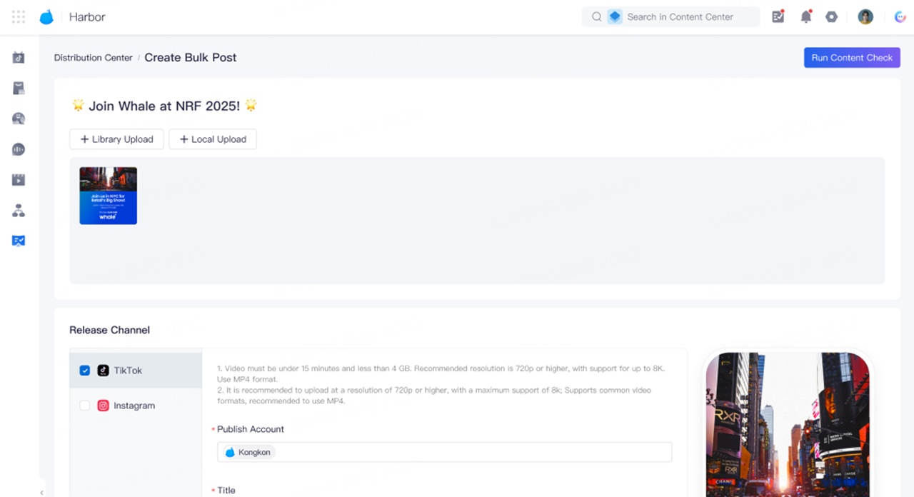The height and width of the screenshot is (497, 914).
Task: Select the Instagram channel tab
Action: tap(134, 406)
